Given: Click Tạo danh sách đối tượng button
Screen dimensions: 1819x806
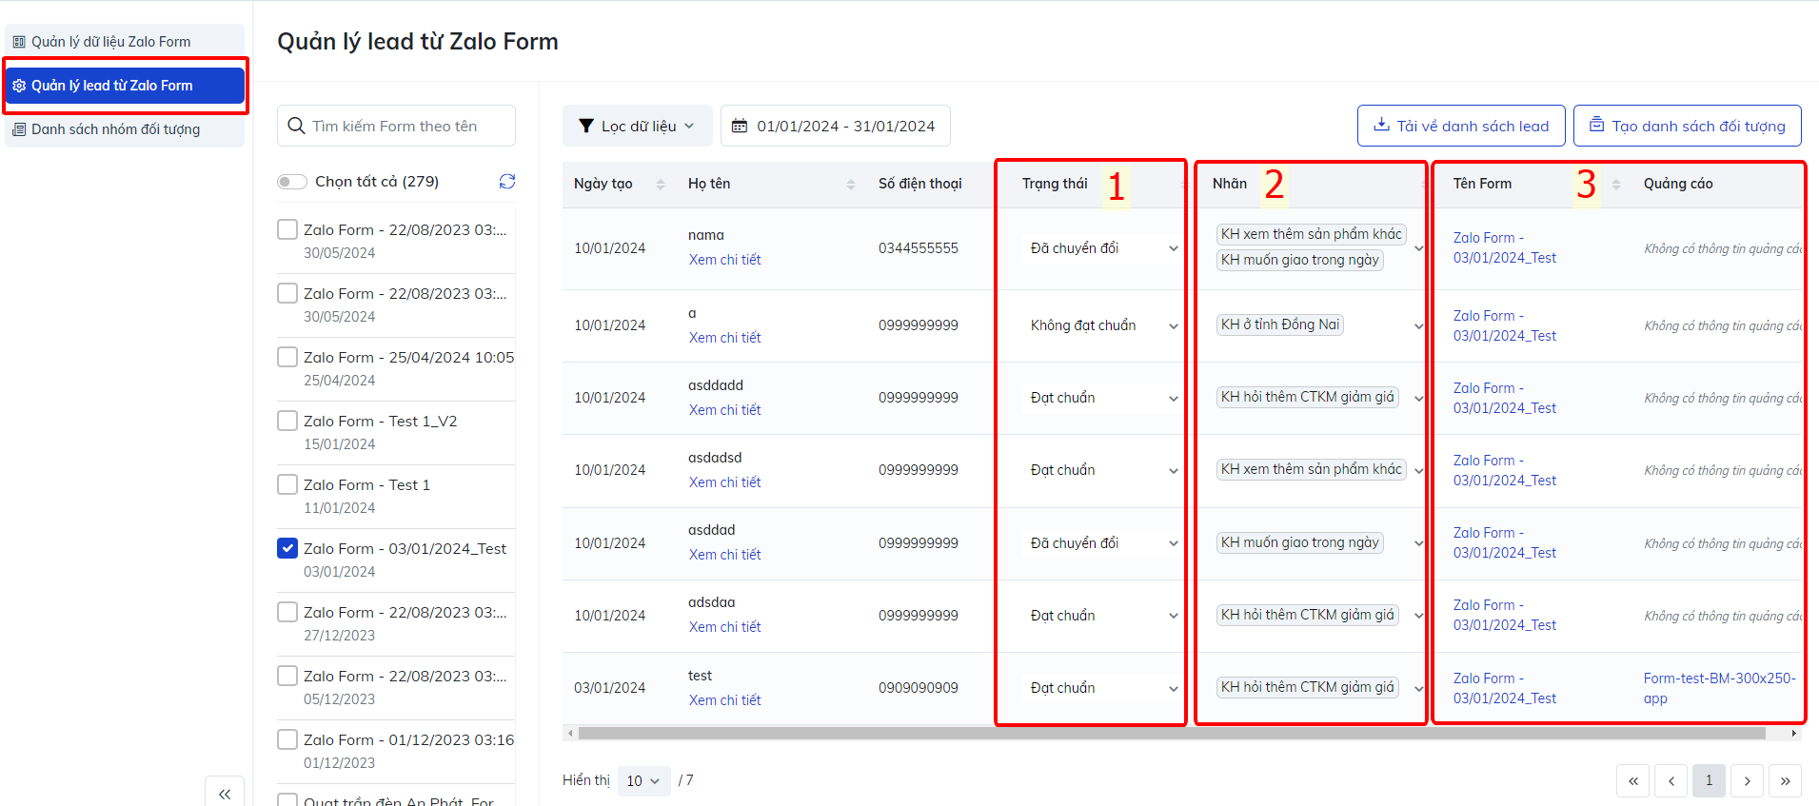Looking at the screenshot, I should pyautogui.click(x=1687, y=126).
